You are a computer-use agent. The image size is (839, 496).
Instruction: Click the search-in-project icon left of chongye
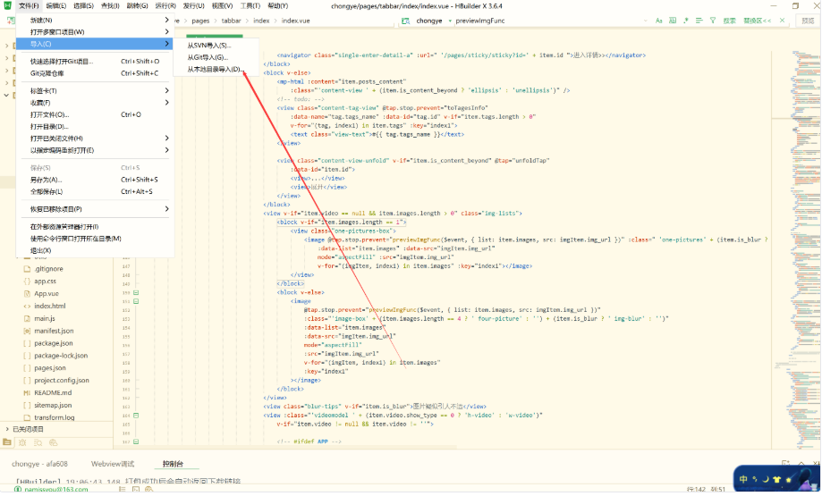pos(405,21)
